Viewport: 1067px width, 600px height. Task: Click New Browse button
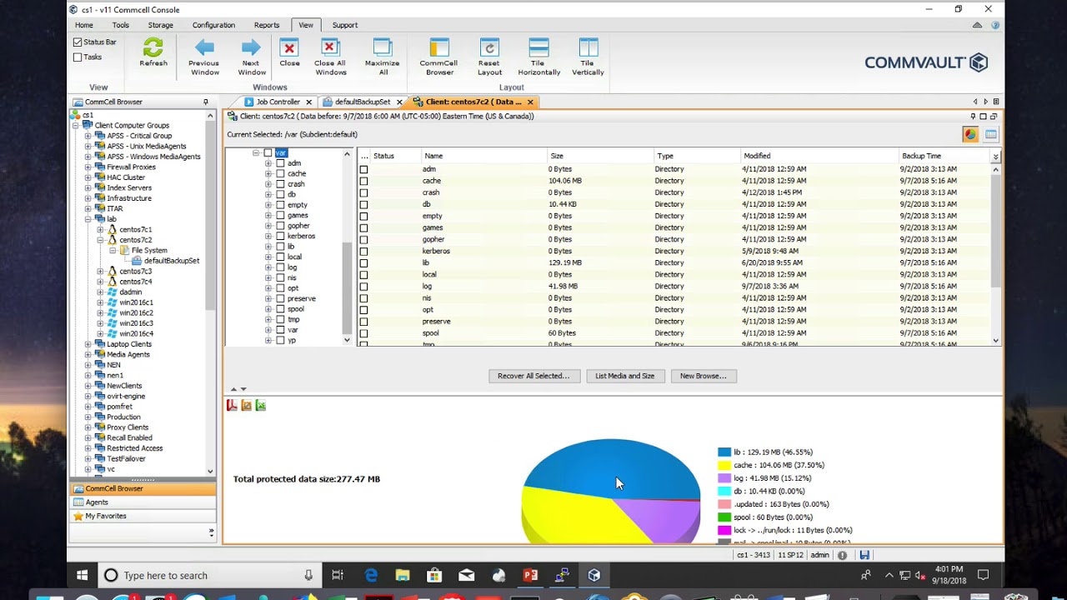coord(703,376)
